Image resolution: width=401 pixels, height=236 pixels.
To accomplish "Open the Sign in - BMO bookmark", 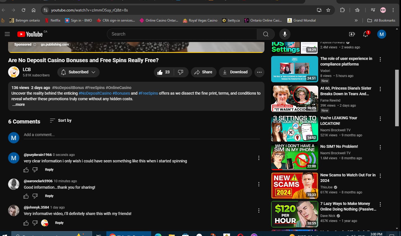I will pos(78,20).
